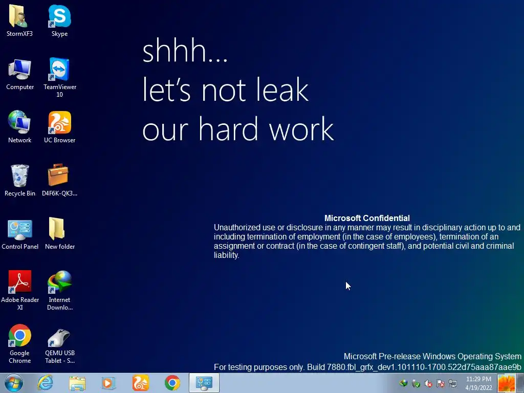Select the Skype desktop shortcut

coord(59,20)
